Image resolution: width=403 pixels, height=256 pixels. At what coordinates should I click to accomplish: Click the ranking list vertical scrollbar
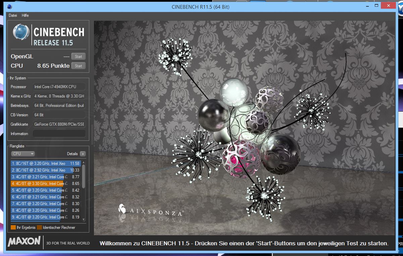point(84,191)
